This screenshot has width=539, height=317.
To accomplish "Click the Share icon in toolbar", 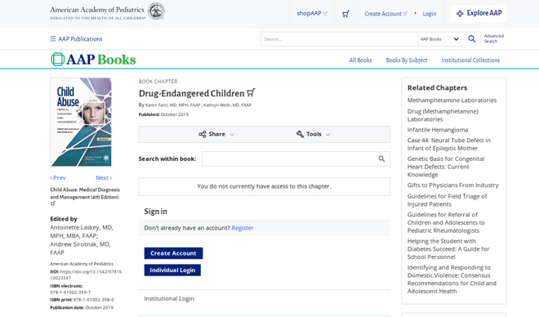I will (203, 134).
